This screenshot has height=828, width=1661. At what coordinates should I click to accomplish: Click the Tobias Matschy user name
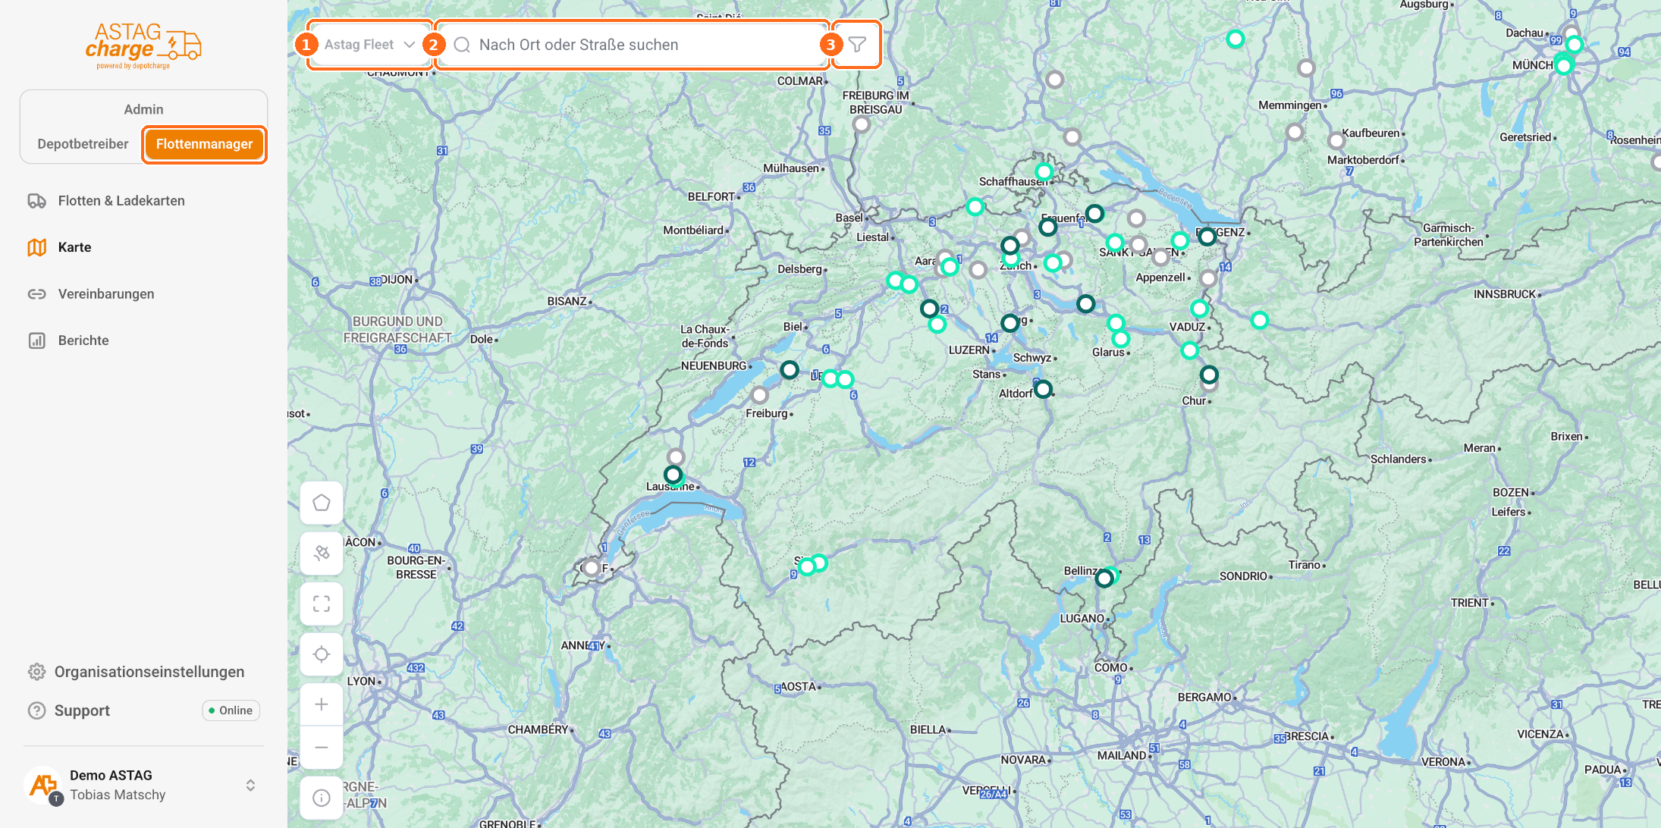pos(118,795)
